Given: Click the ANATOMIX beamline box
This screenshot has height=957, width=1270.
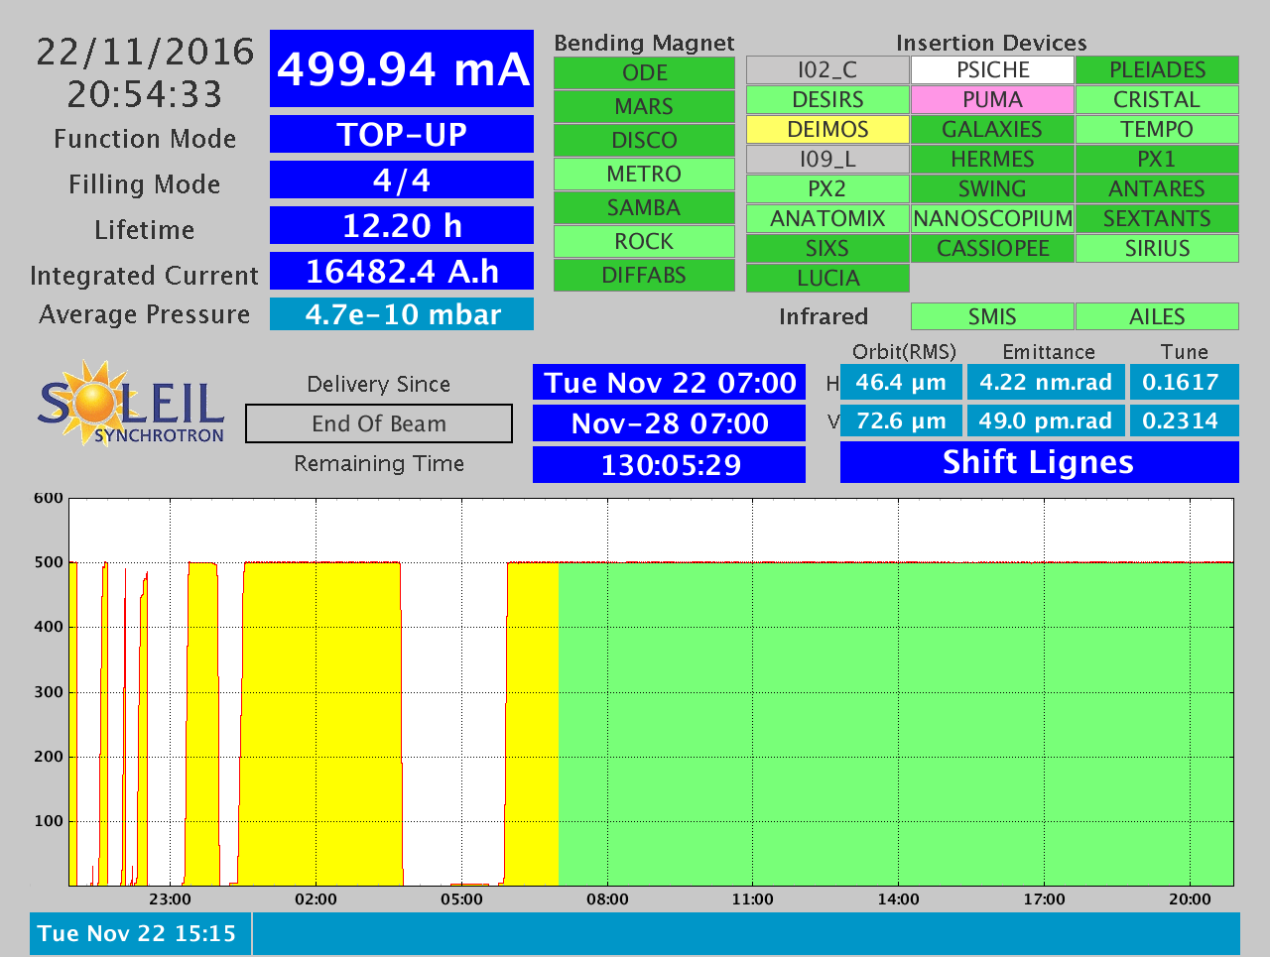Looking at the screenshot, I should click(827, 219).
